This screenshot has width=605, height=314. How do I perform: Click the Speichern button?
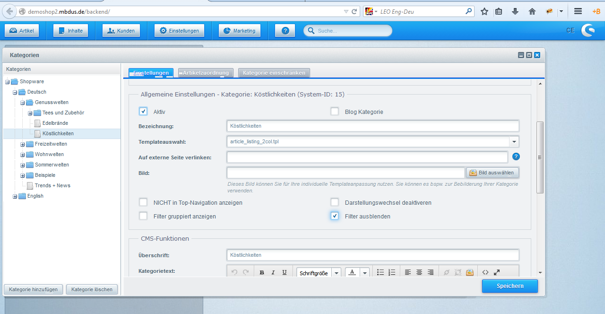point(510,286)
